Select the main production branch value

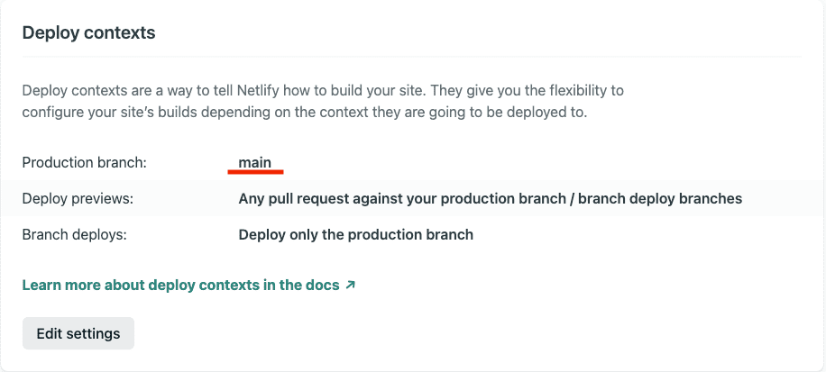tap(254, 162)
